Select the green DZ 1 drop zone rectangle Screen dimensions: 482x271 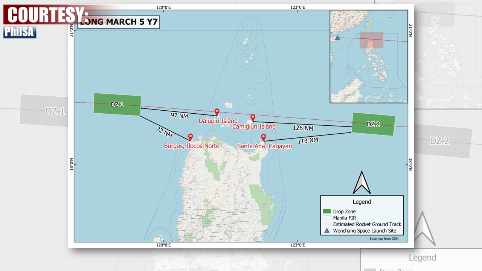pos(117,104)
